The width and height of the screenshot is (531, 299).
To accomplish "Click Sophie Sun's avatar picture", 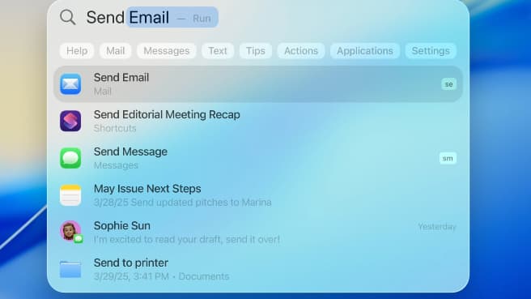I will 70,231.
